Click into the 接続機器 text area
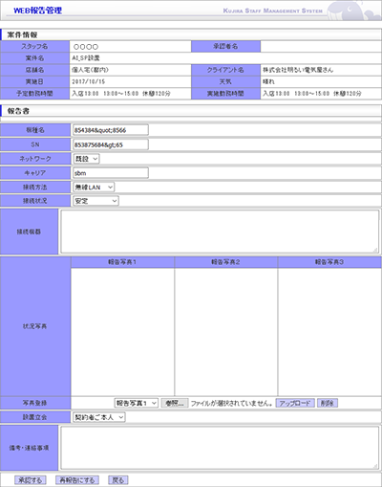 (x=220, y=232)
